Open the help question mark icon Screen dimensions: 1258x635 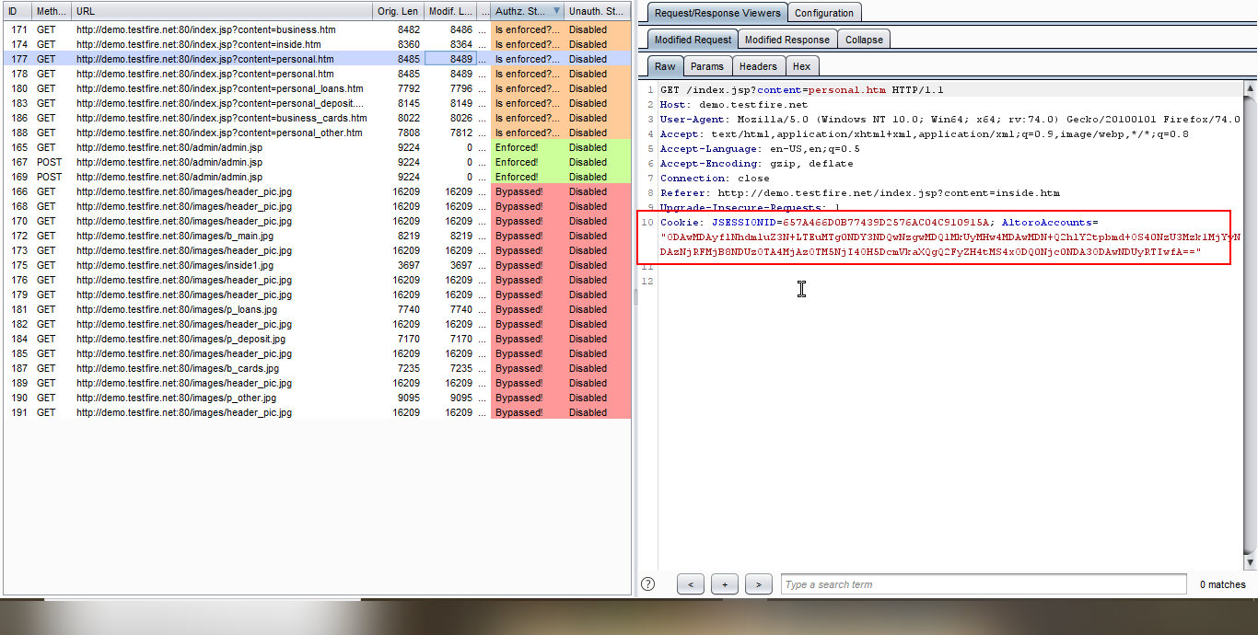(647, 583)
